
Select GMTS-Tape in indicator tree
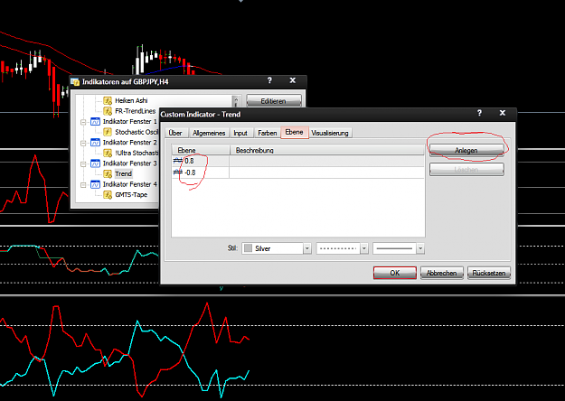click(x=131, y=195)
